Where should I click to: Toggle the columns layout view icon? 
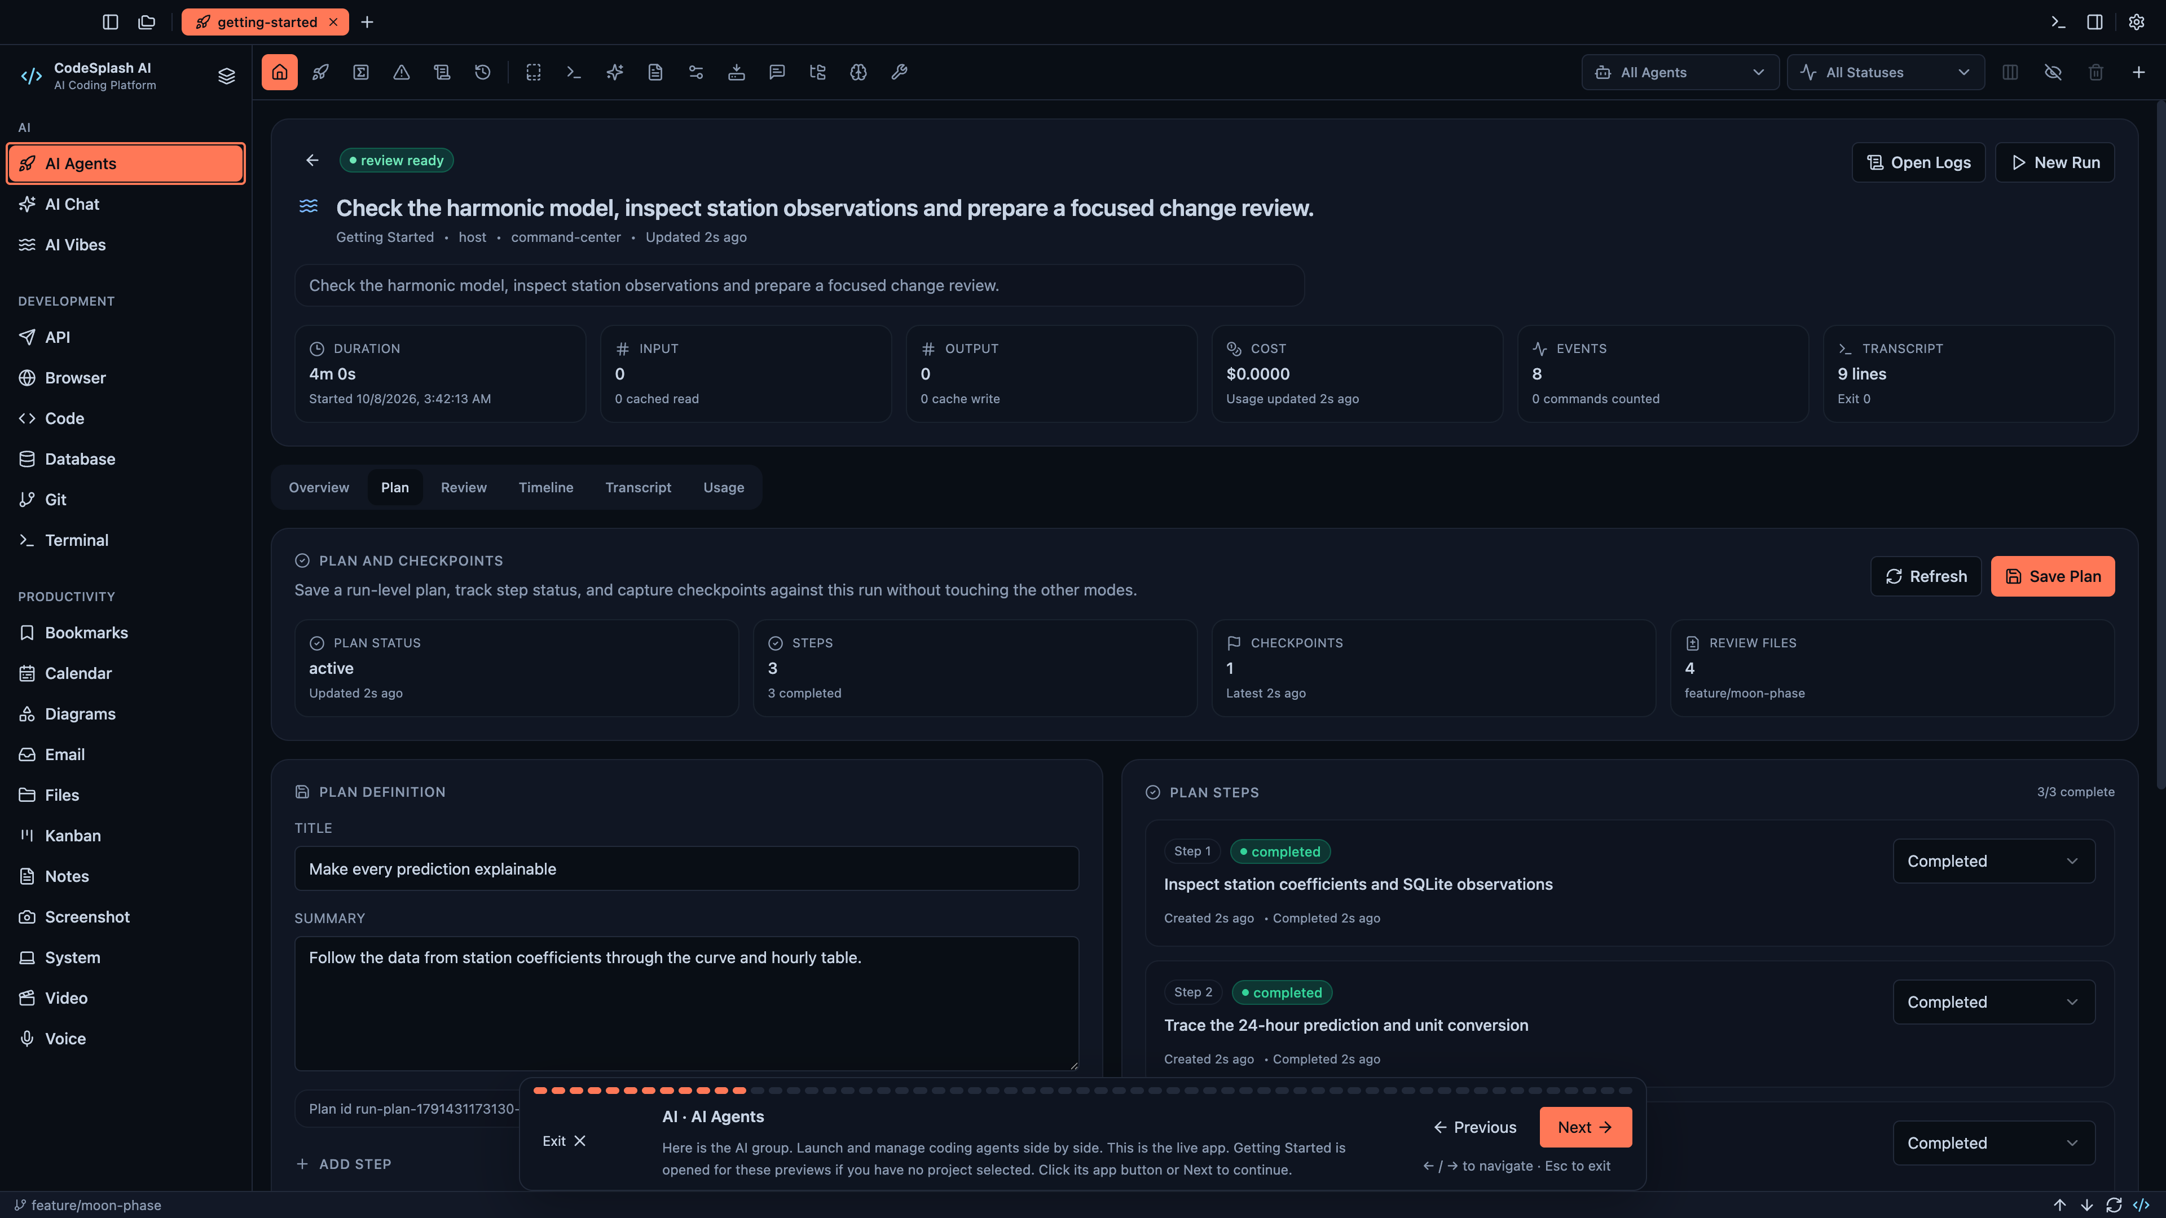tap(2010, 72)
